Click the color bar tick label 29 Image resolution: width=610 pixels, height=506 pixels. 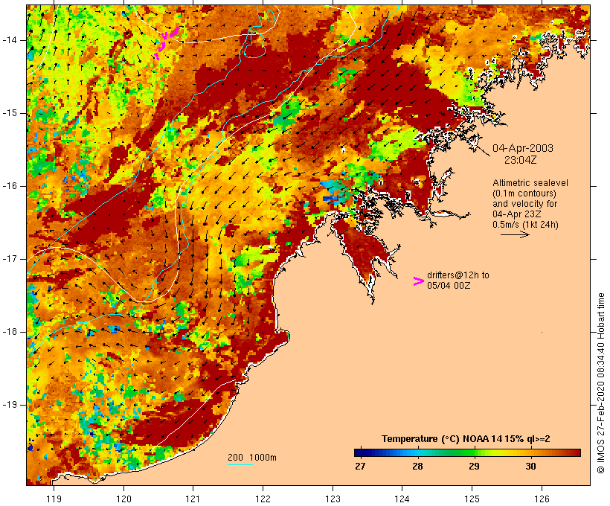pos(474,466)
